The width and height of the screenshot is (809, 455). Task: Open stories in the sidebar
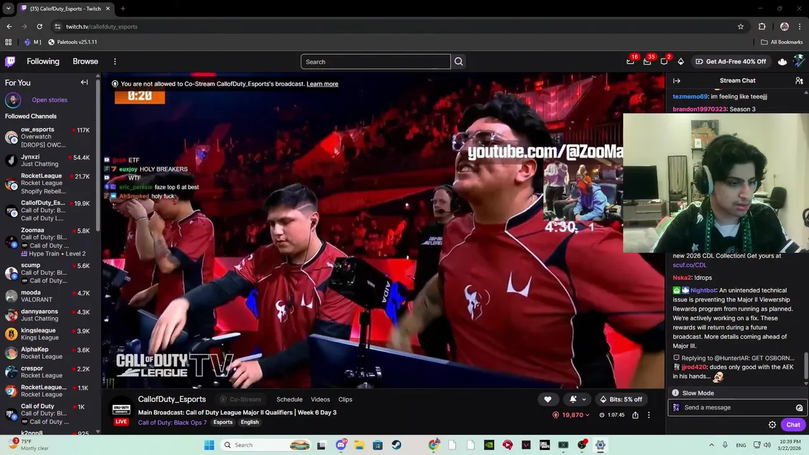[49, 100]
